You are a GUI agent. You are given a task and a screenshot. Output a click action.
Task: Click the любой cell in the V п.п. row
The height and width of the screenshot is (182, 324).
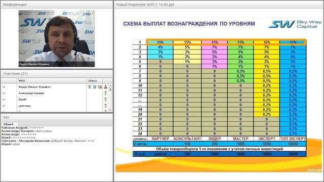tap(160, 154)
